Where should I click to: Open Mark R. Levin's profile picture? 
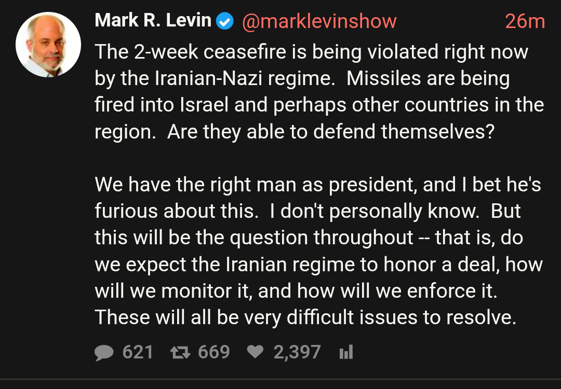click(48, 45)
